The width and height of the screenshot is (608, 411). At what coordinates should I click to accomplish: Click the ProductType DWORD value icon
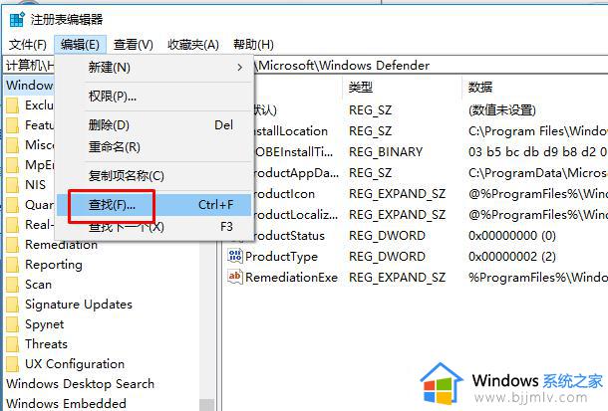point(235,256)
